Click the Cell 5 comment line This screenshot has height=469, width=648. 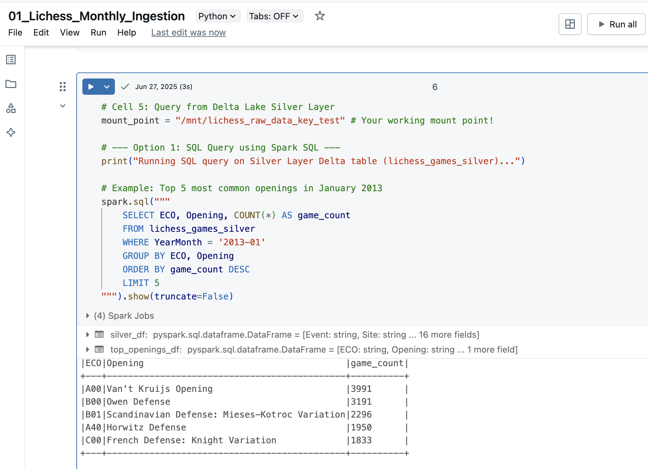point(218,107)
